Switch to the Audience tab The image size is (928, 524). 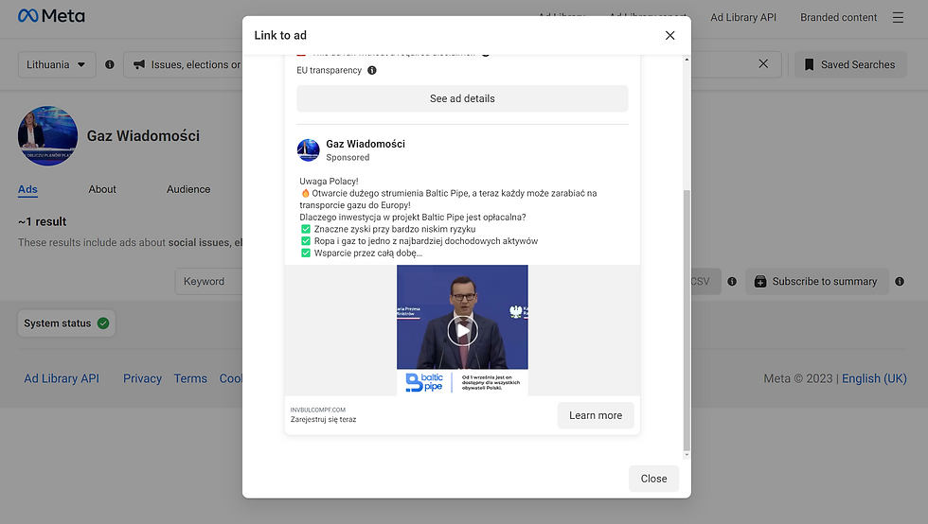(x=188, y=189)
